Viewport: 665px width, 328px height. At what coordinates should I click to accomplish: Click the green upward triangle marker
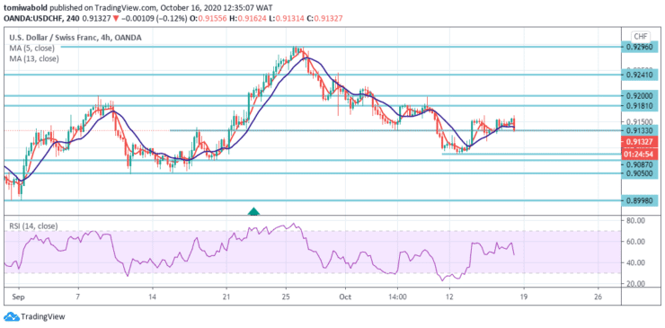coord(253,211)
